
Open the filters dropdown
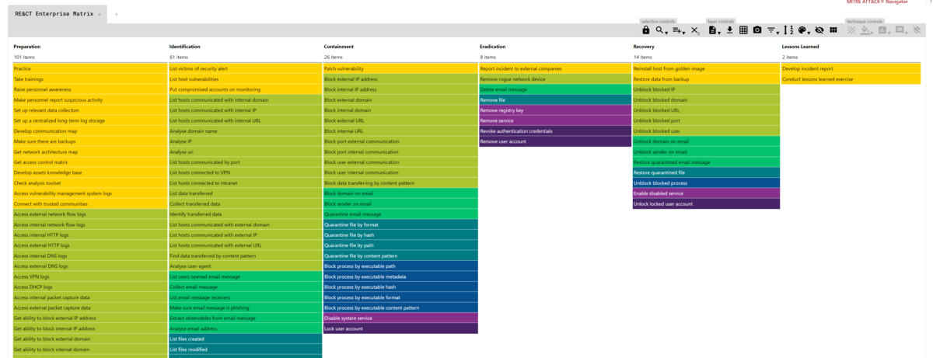[773, 30]
